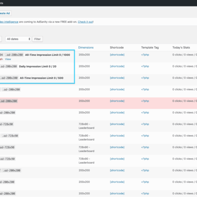
Task: Click stats for All-Time Impression Limit 0 / 500
Action: (x=185, y=78)
